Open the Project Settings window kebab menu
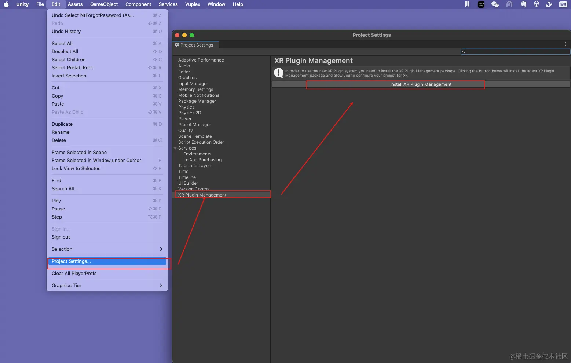 coord(566,44)
